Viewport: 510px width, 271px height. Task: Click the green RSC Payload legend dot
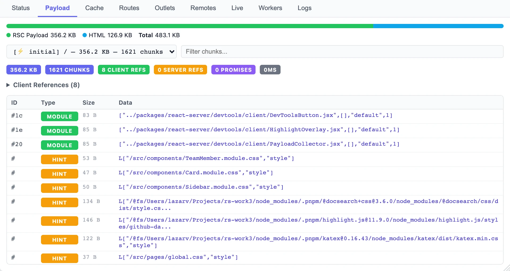coord(9,35)
